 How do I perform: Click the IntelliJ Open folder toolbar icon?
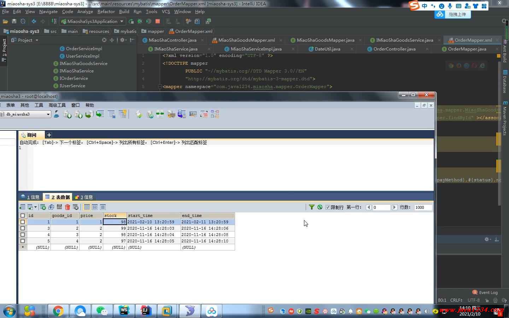(5, 22)
